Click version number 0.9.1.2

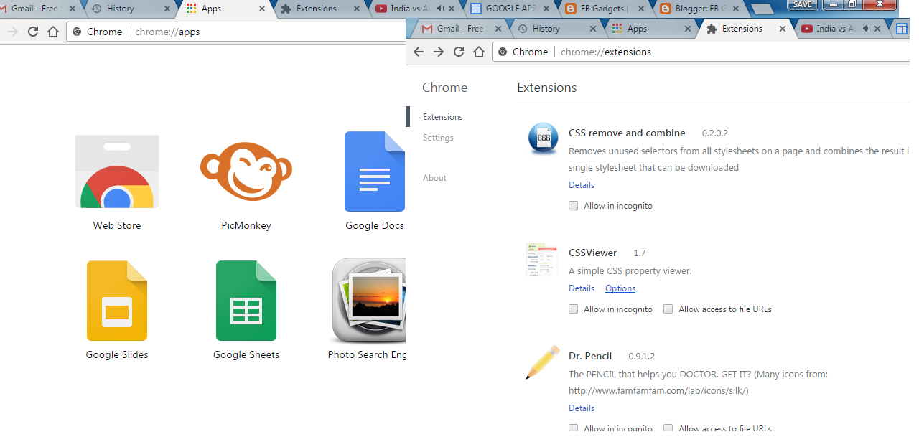point(641,357)
